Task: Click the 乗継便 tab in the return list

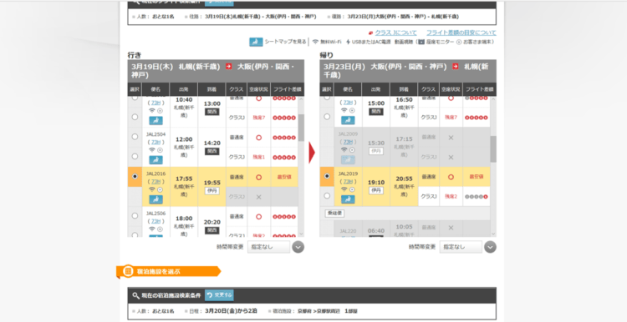Action: [334, 214]
